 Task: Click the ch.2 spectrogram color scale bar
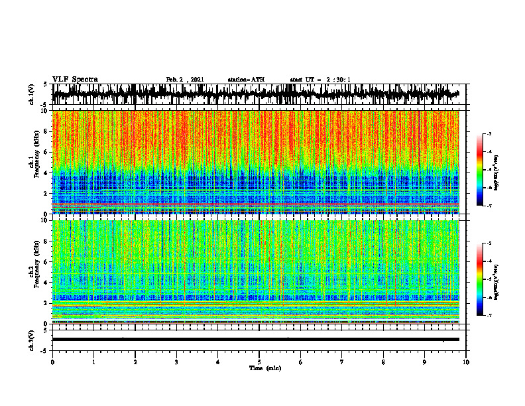click(480, 279)
